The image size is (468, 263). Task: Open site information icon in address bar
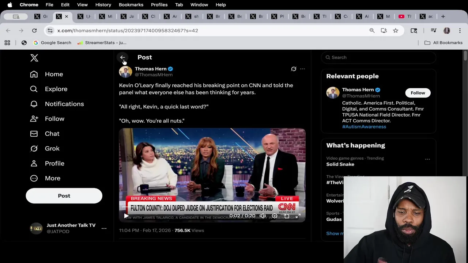click(x=50, y=31)
